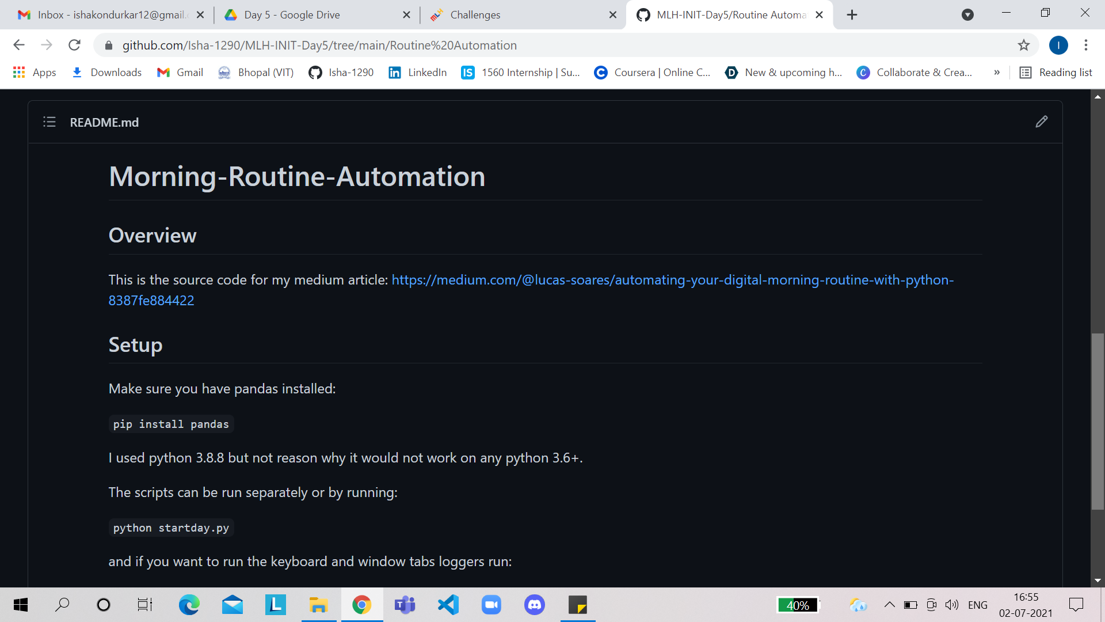Open the Medium article link
Image resolution: width=1105 pixels, height=622 pixels.
click(x=672, y=280)
